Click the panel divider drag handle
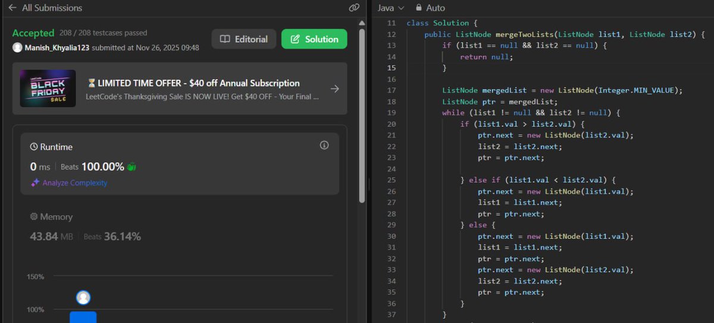This screenshot has height=323, width=714. pos(369,184)
